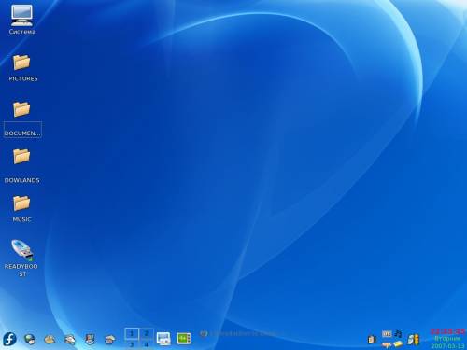Viewport: 467px width, 350px height.
Task: Select the PICTURES folder icon
Action: (22, 68)
